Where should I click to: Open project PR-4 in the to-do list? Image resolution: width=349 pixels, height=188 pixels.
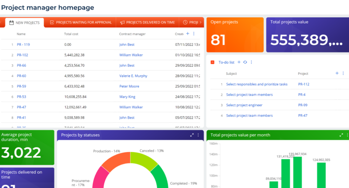click(302, 95)
